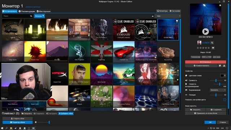The image size is (231, 130).
Task: Play the CS GO SFM 3 preview
Action: pos(205,31)
